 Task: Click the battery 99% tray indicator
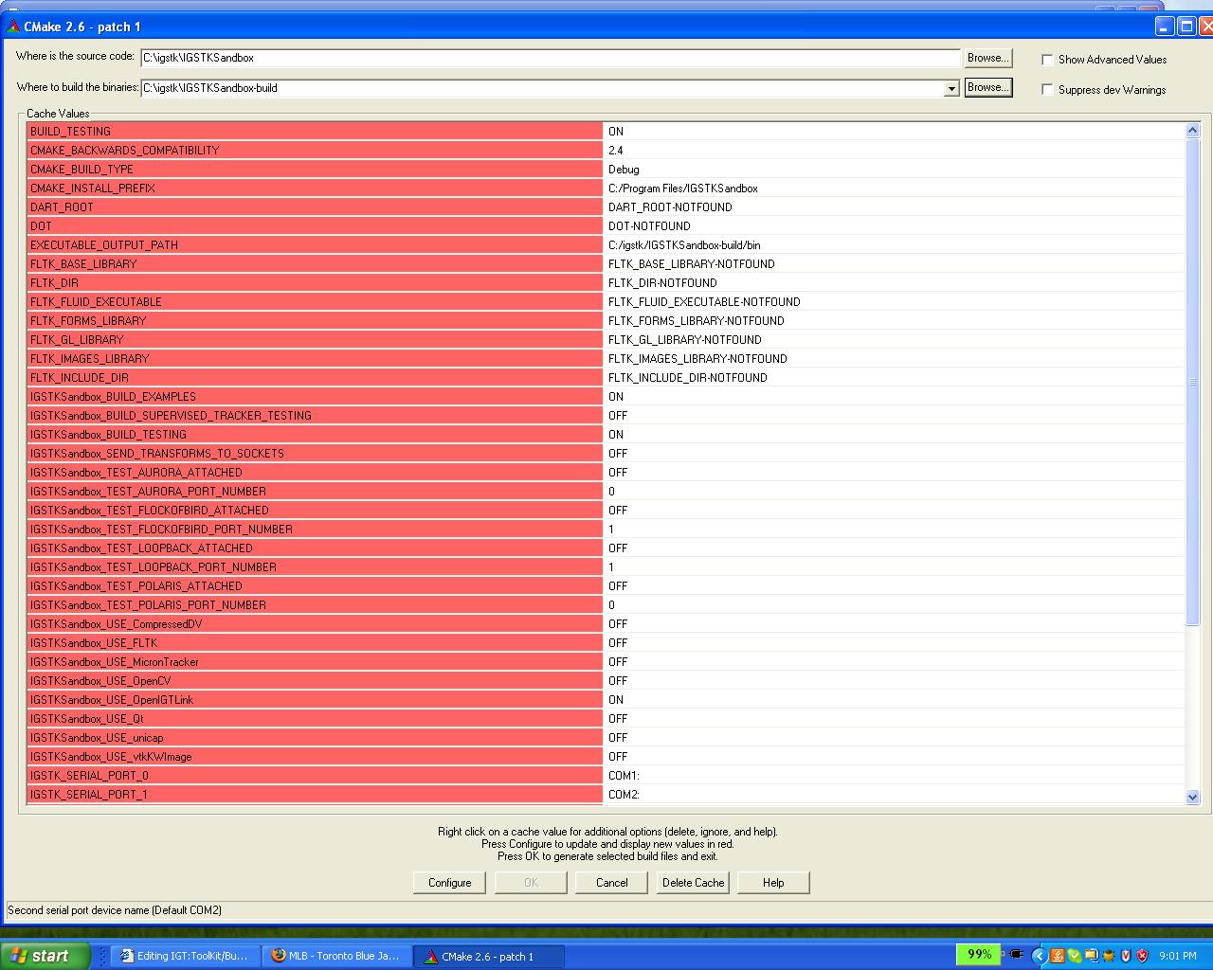978,955
